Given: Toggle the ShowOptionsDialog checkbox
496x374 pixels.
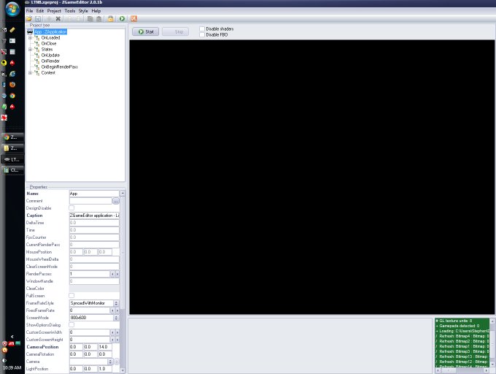Looking at the screenshot, I should click(x=71, y=325).
